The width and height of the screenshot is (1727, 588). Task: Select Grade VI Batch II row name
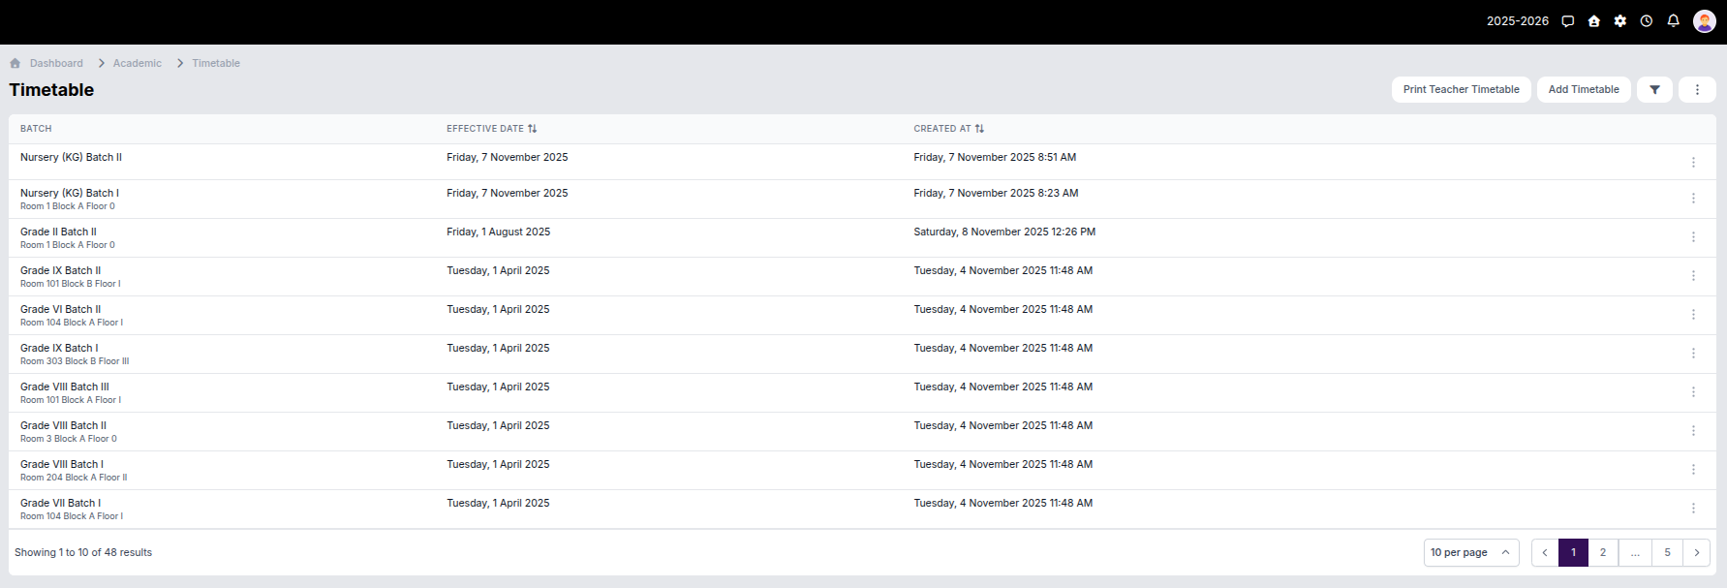(60, 309)
